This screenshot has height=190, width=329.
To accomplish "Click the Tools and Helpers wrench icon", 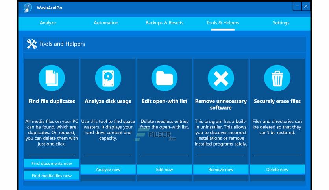I will pyautogui.click(x=32, y=44).
